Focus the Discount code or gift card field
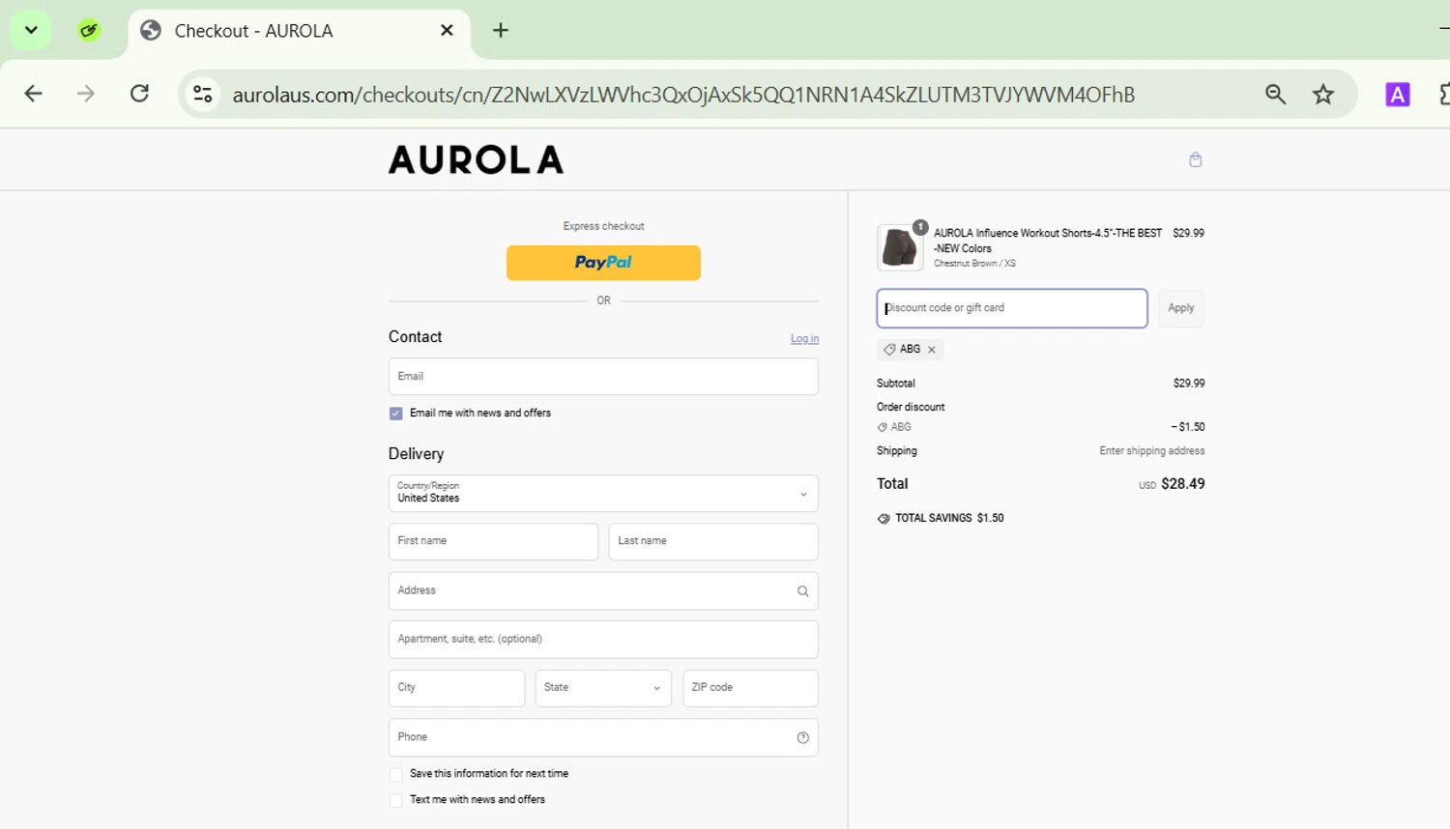The image size is (1450, 829). coord(1012,308)
